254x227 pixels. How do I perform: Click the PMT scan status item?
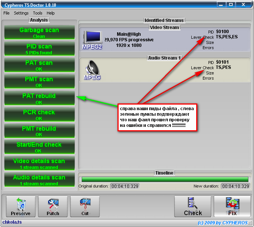pos(40,81)
